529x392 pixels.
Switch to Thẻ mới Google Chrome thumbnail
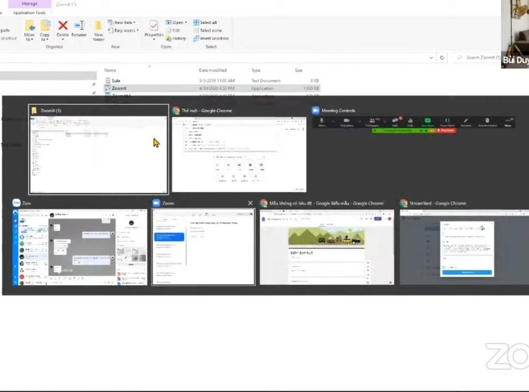(239, 149)
